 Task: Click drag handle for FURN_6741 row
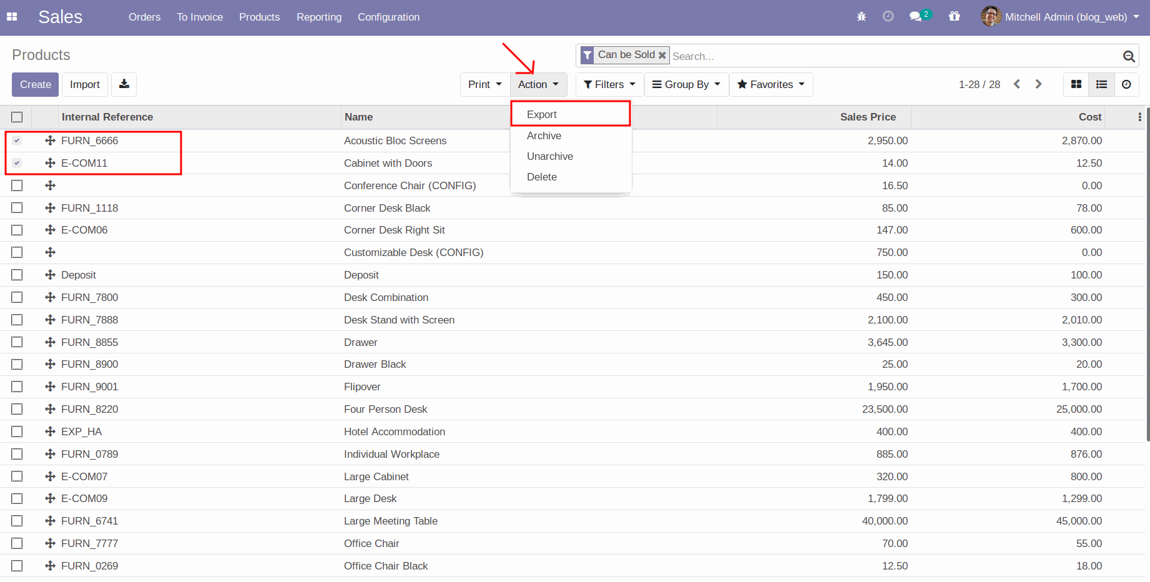pyautogui.click(x=51, y=521)
